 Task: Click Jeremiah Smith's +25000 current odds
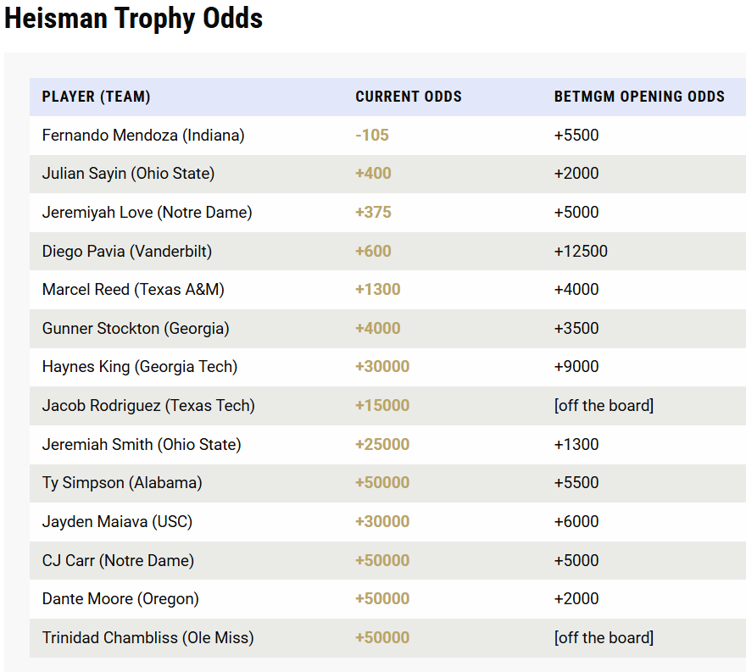point(381,444)
